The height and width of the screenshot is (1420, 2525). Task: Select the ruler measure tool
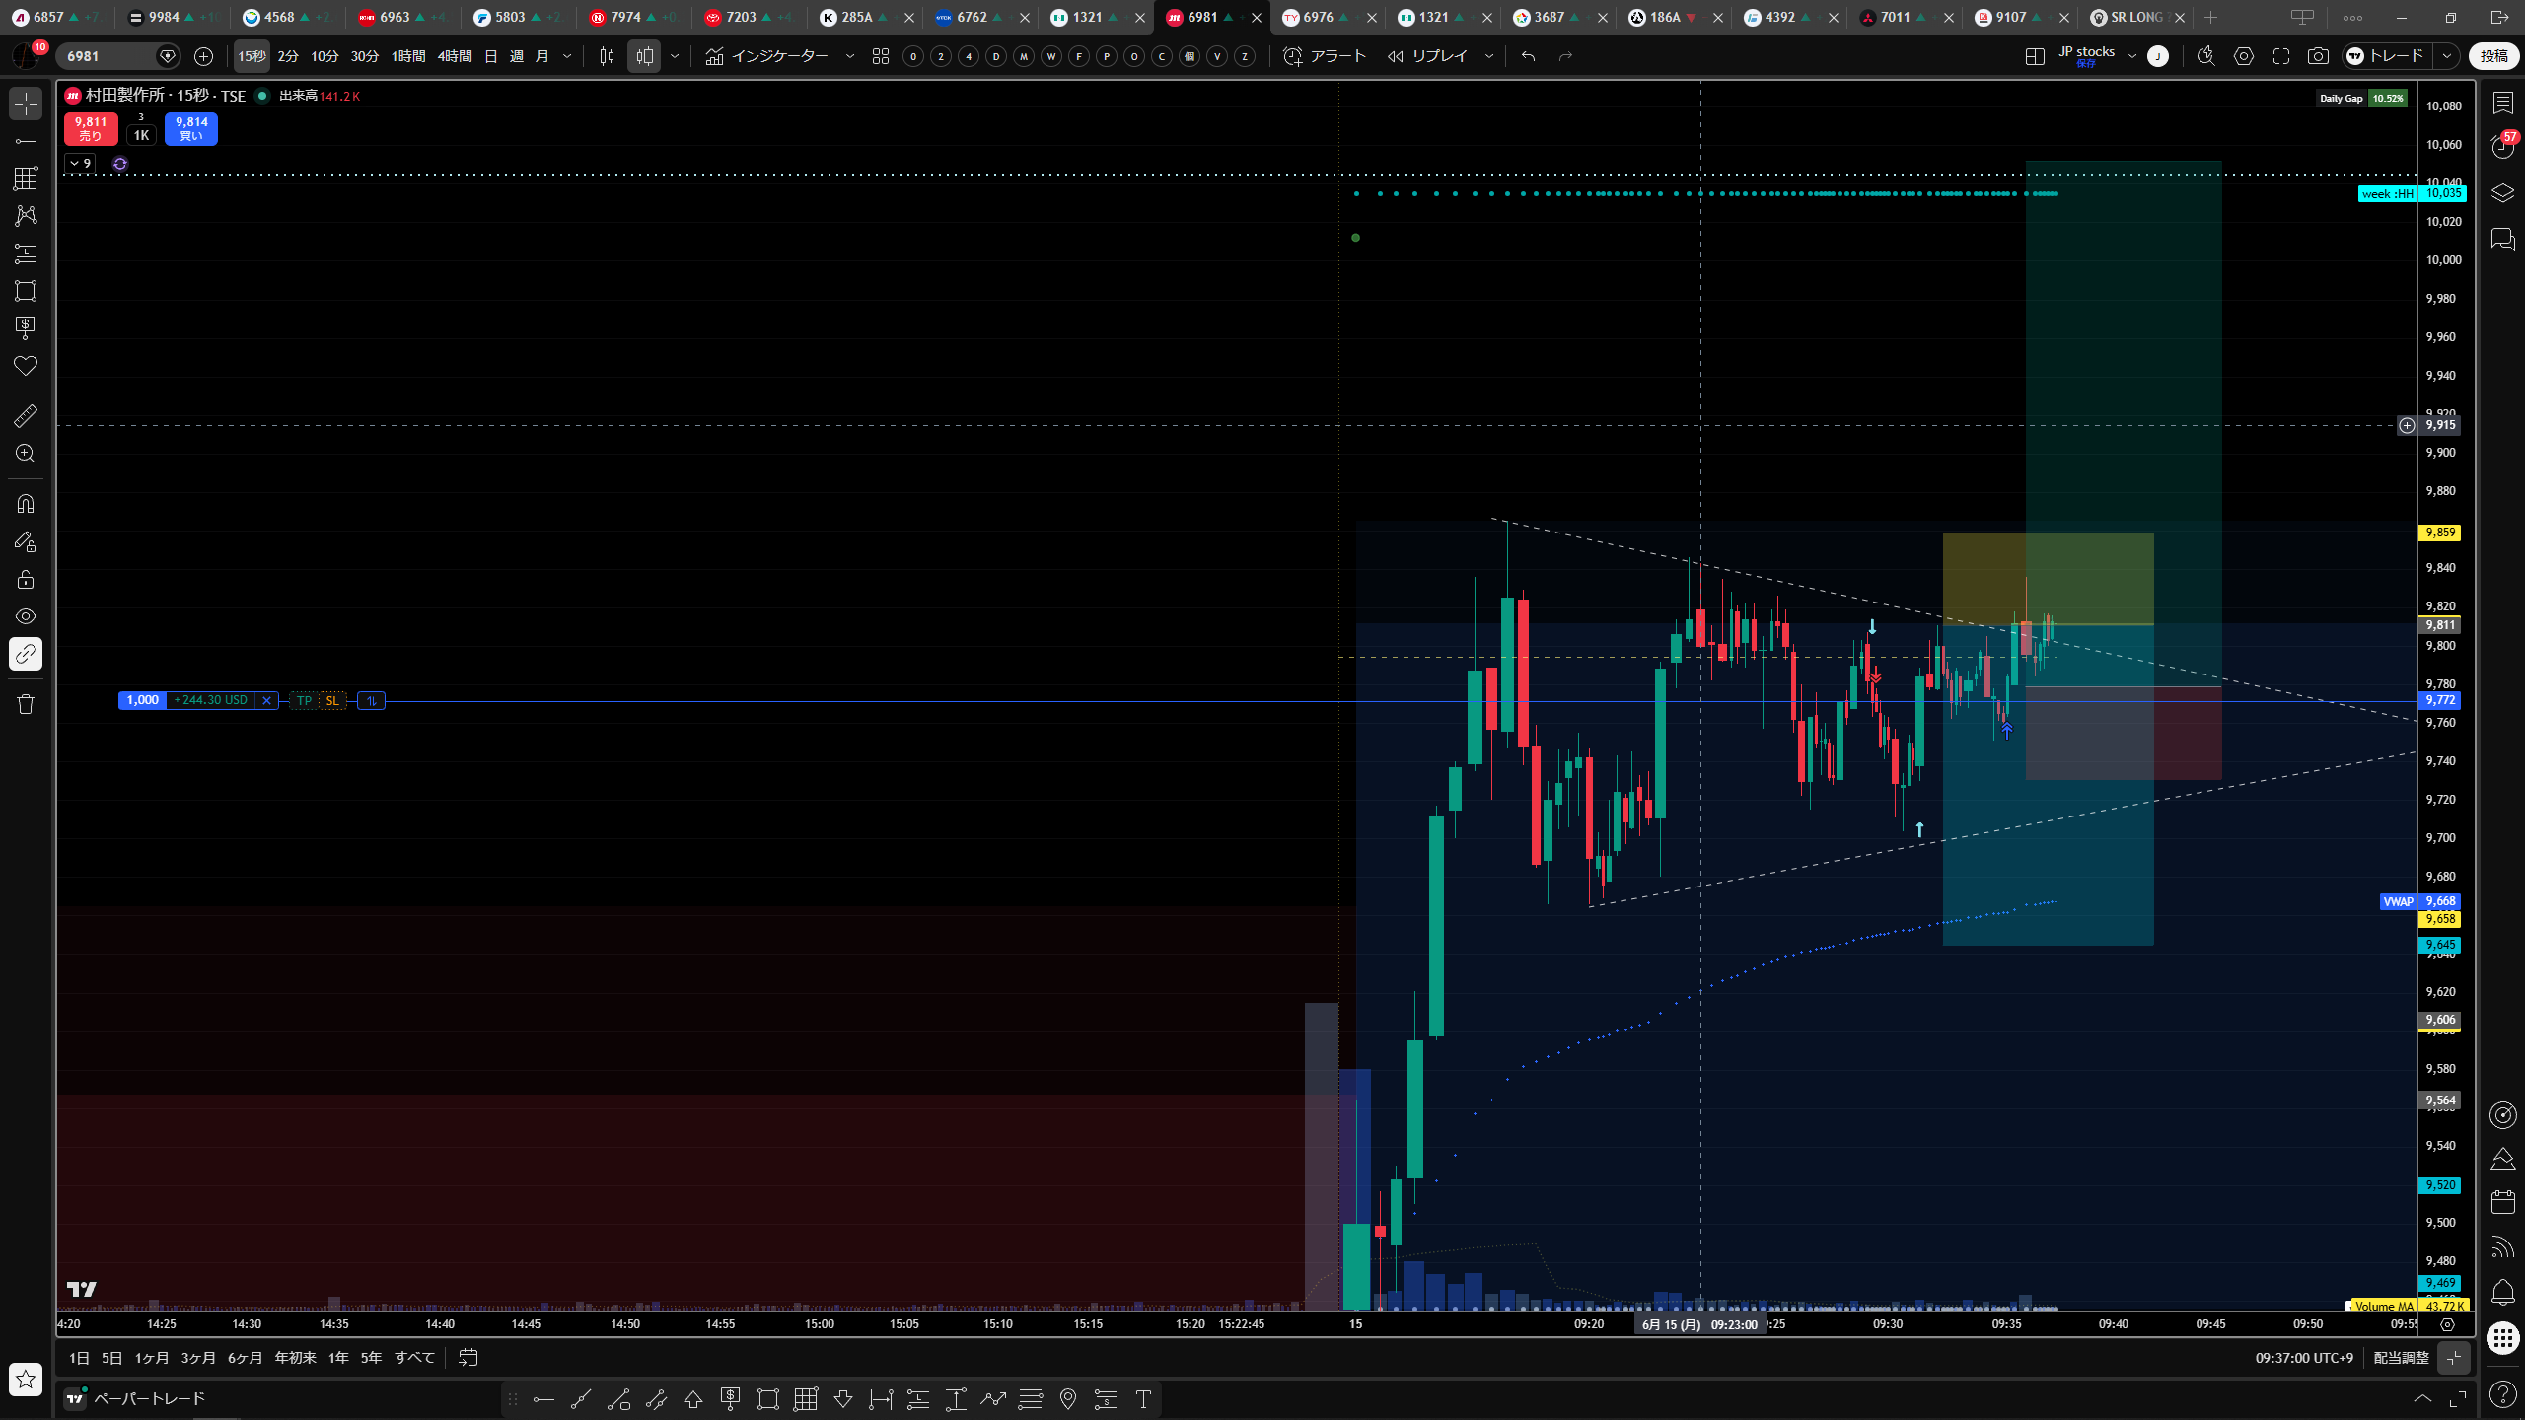(26, 415)
